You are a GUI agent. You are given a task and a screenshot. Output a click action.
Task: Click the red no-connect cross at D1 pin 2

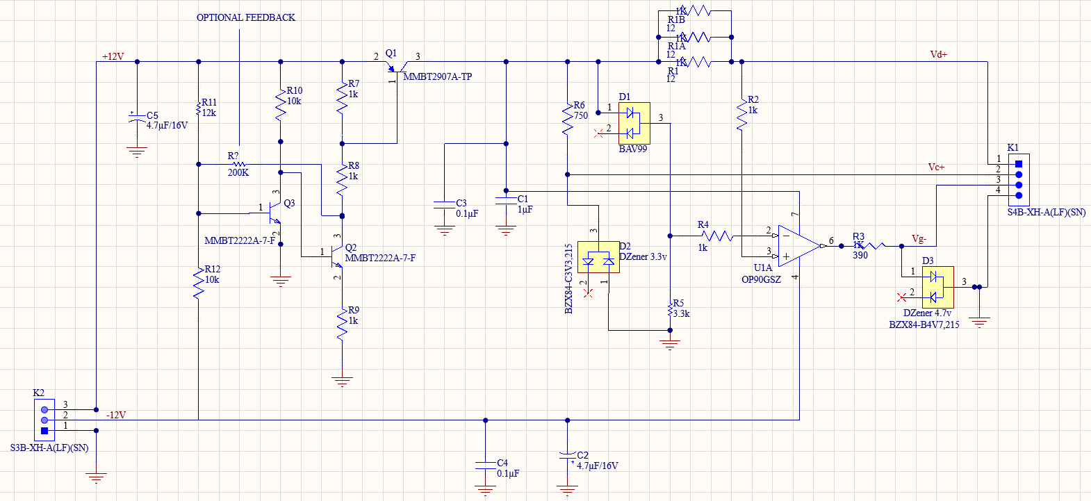(598, 133)
